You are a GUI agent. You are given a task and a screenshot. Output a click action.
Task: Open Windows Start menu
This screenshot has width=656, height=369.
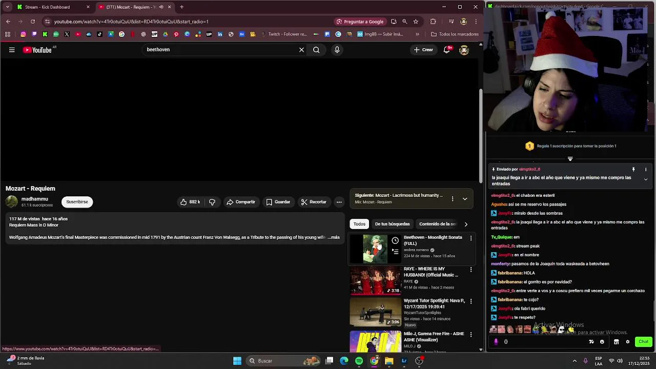tap(237, 361)
